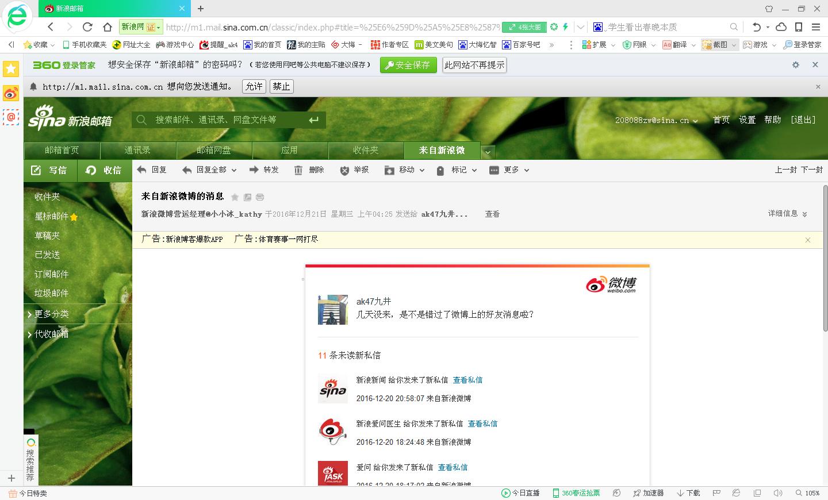Click the 允许 allow notifications button
Image resolution: width=828 pixels, height=500 pixels.
pyautogui.click(x=254, y=87)
